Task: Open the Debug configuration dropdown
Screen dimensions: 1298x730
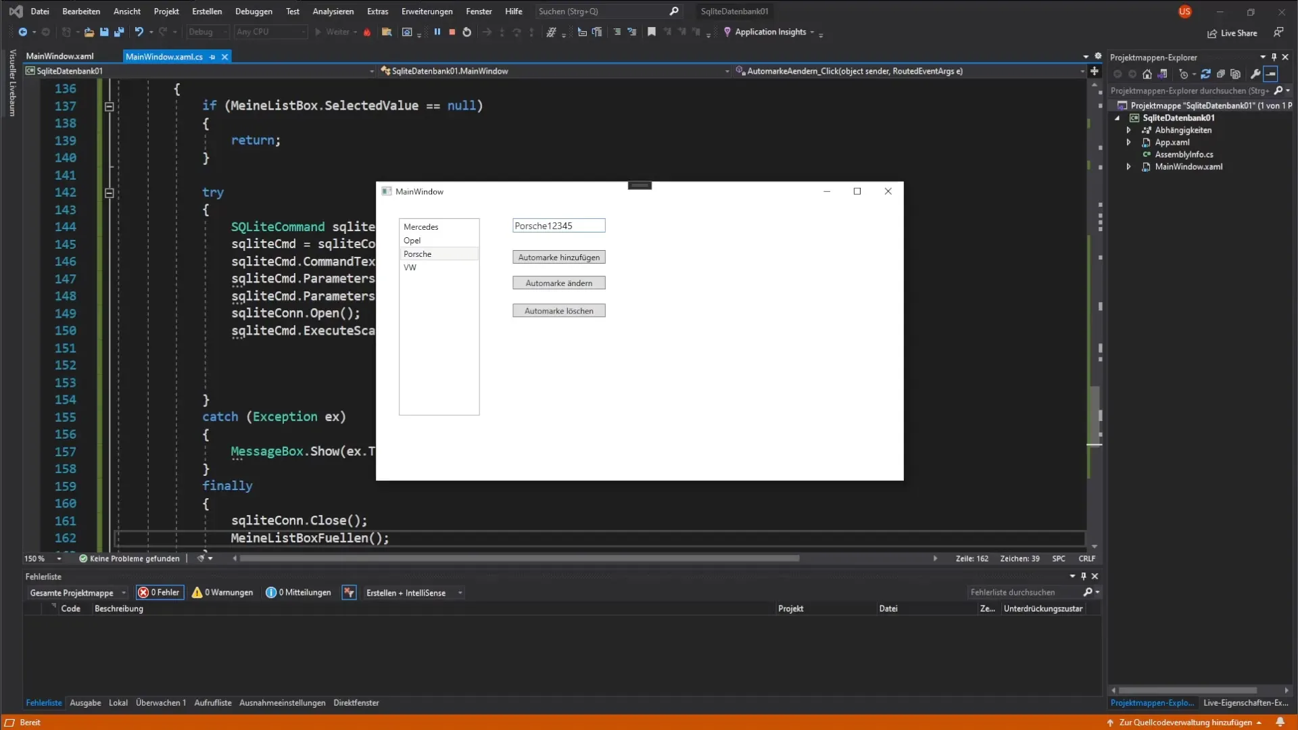Action: pyautogui.click(x=208, y=32)
